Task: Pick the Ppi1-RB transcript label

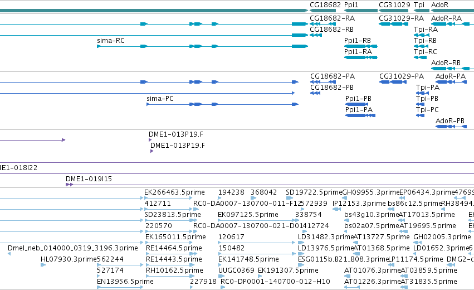Action: tap(358, 41)
